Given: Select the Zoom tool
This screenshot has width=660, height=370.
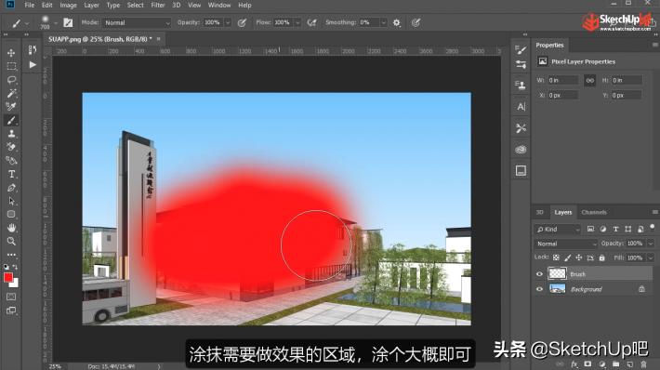Looking at the screenshot, I should (11, 241).
